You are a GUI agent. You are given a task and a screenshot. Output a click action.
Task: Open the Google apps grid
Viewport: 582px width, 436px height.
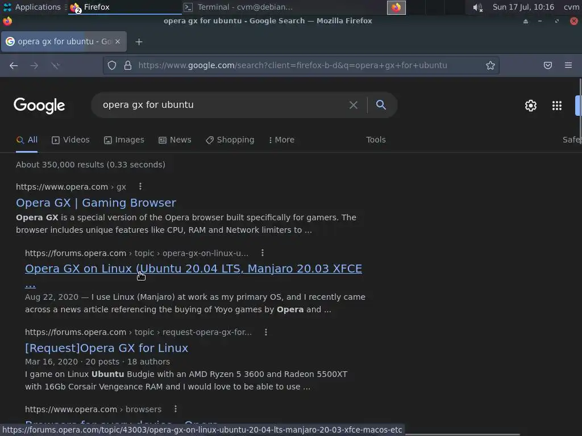[557, 106]
